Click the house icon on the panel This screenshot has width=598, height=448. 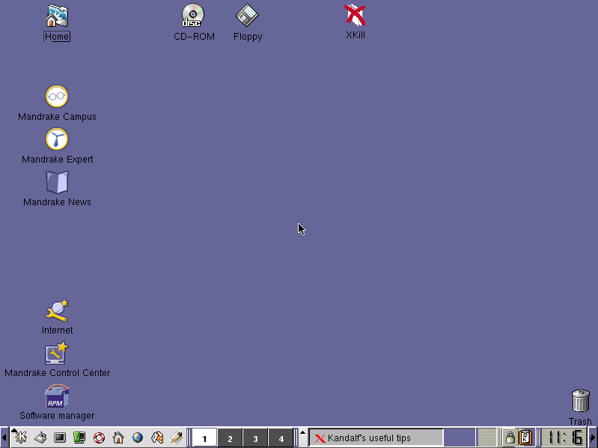118,438
